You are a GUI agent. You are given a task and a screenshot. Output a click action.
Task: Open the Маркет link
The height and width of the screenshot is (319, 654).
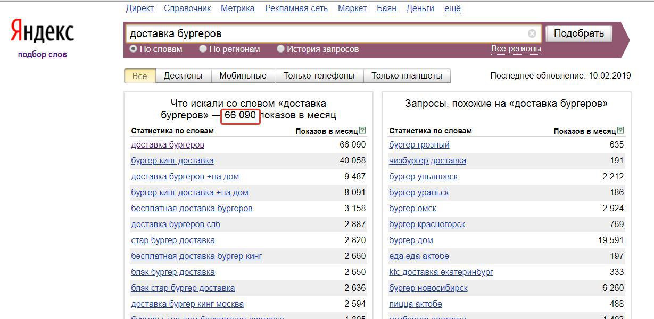pos(352,8)
